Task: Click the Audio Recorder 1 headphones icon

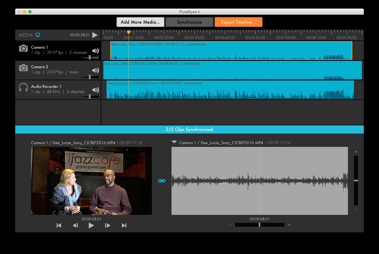Action: tap(23, 88)
